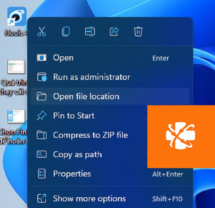The height and width of the screenshot is (208, 215).
Task: Choose Copy as path
Action: click(89, 154)
